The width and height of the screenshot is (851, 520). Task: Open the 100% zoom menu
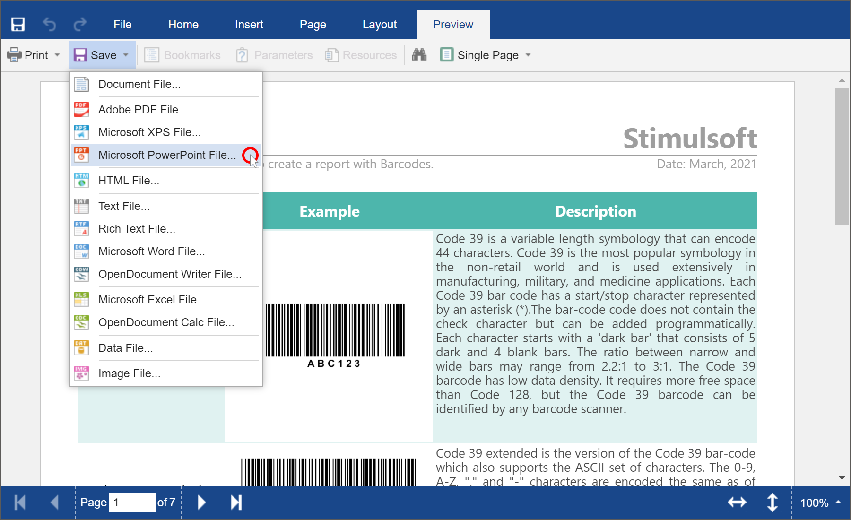[820, 503]
